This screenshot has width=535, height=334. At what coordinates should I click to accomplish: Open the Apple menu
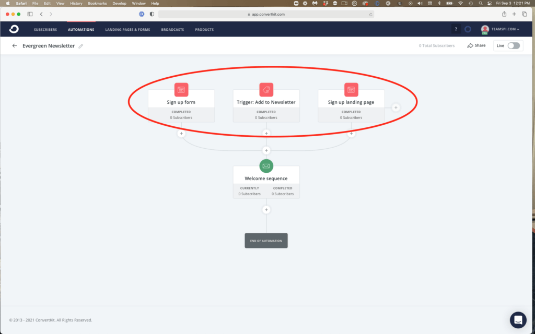point(8,4)
